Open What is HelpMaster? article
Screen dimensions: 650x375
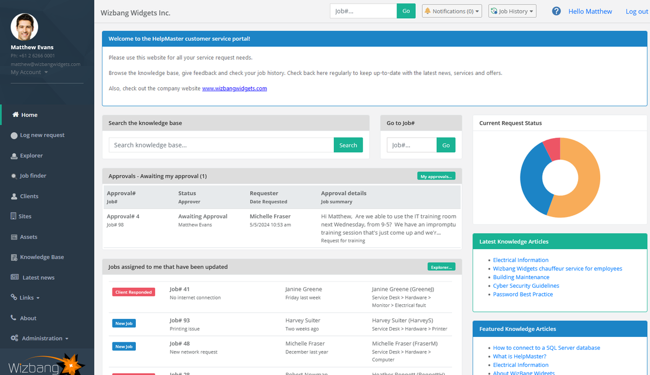coord(519,356)
